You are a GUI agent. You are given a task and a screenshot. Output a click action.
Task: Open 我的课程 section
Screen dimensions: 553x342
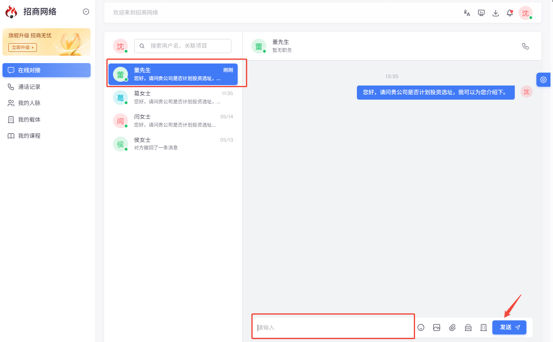47,136
